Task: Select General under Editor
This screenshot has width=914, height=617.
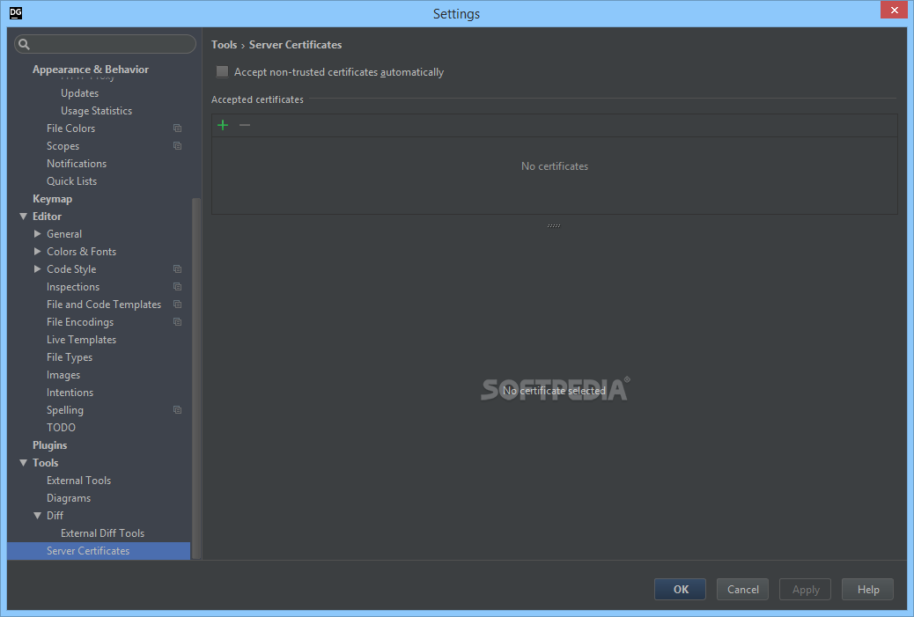Action: (64, 234)
